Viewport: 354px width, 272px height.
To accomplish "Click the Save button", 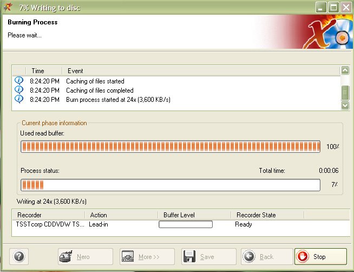I will [208, 256].
